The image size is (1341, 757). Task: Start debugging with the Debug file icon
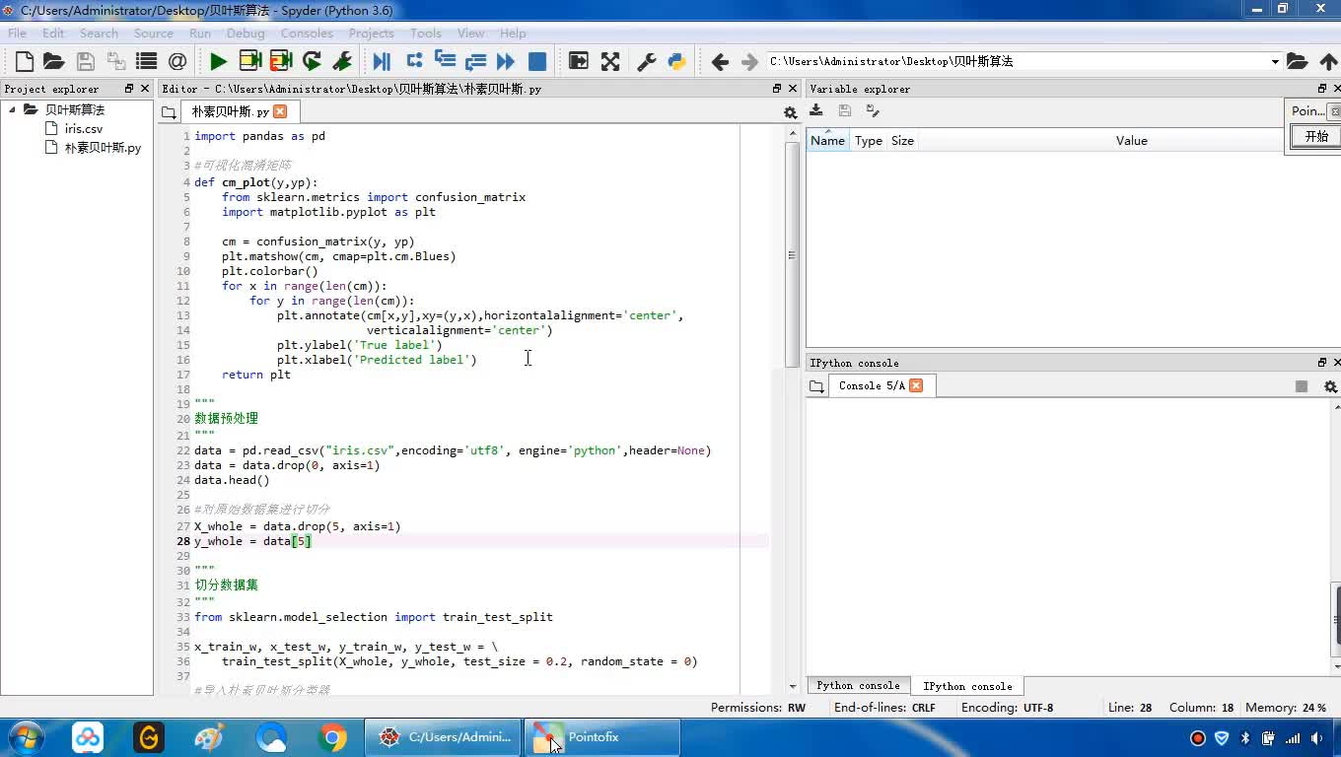coord(382,61)
